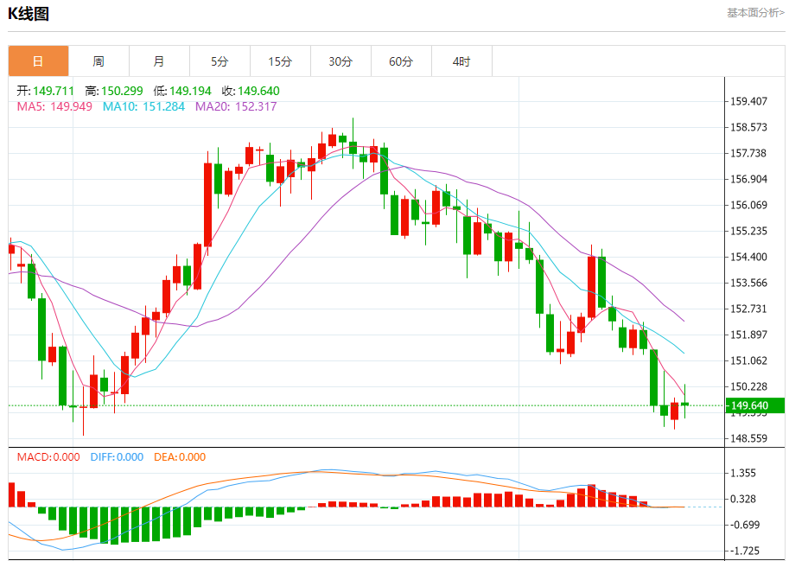Image resolution: width=789 pixels, height=561 pixels.
Task: Open the 5分 interval tab
Action: pyautogui.click(x=220, y=61)
